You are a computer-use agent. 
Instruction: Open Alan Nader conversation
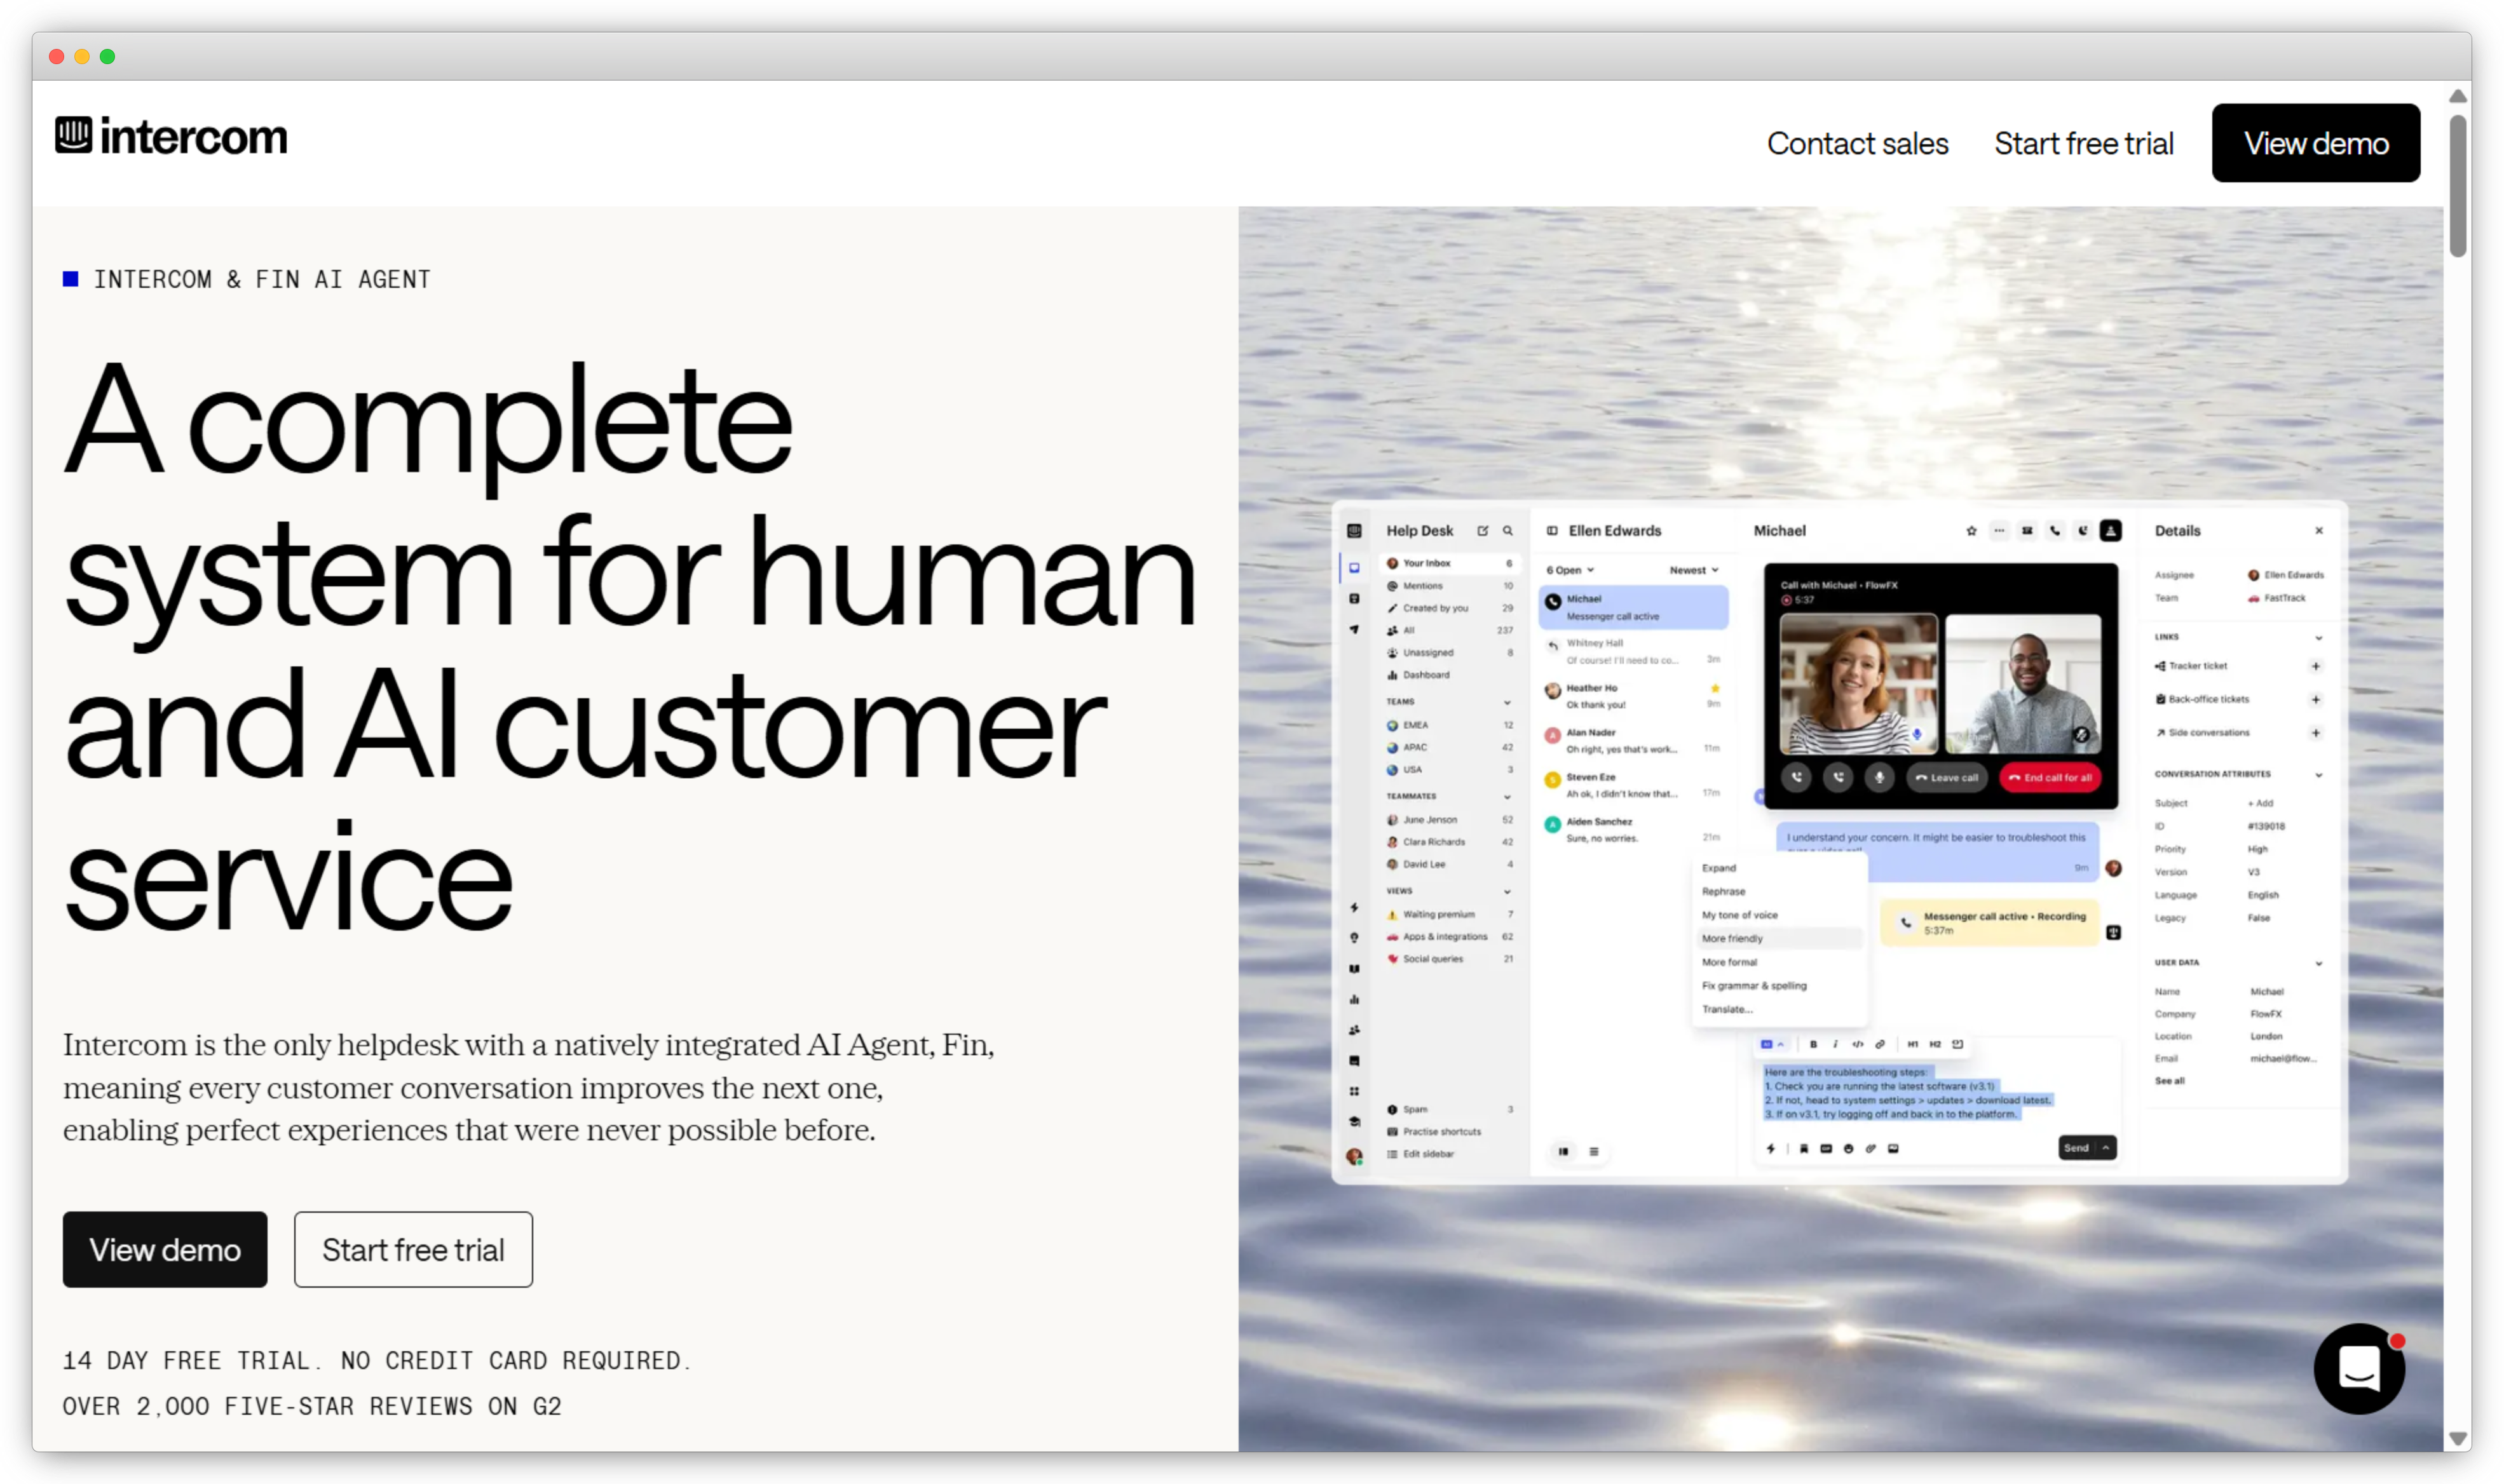1633,740
